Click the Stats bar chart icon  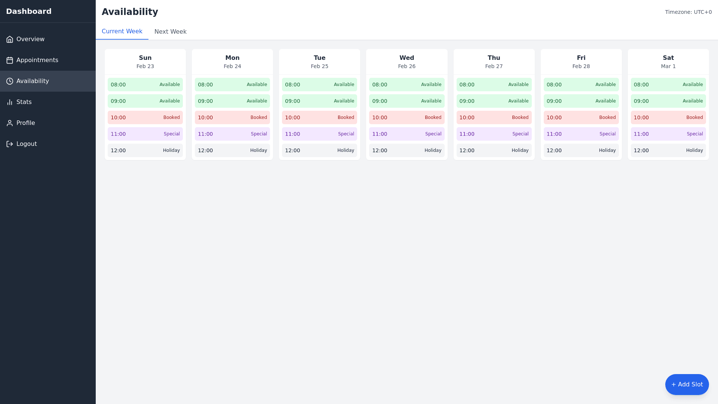10,102
